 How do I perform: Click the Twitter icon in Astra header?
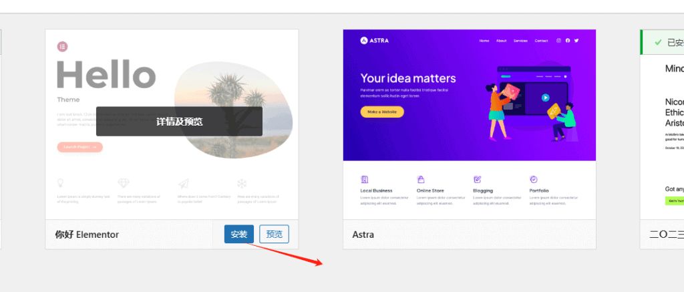[576, 41]
